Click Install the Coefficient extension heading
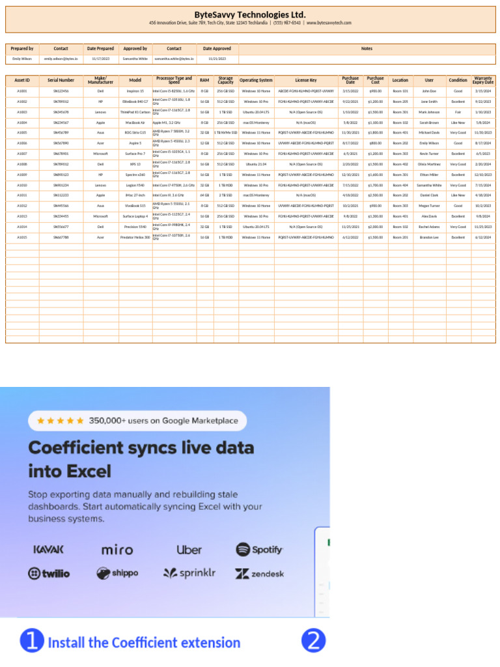This screenshot has height=667, width=500. (144, 642)
